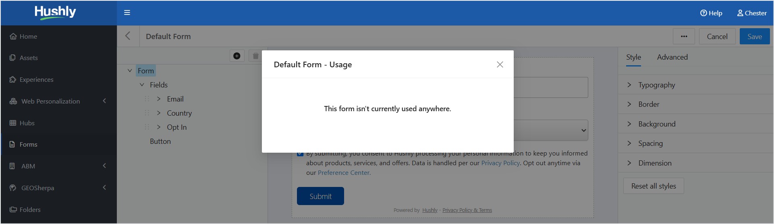
Task: Open the Help menu
Action: [x=711, y=13]
